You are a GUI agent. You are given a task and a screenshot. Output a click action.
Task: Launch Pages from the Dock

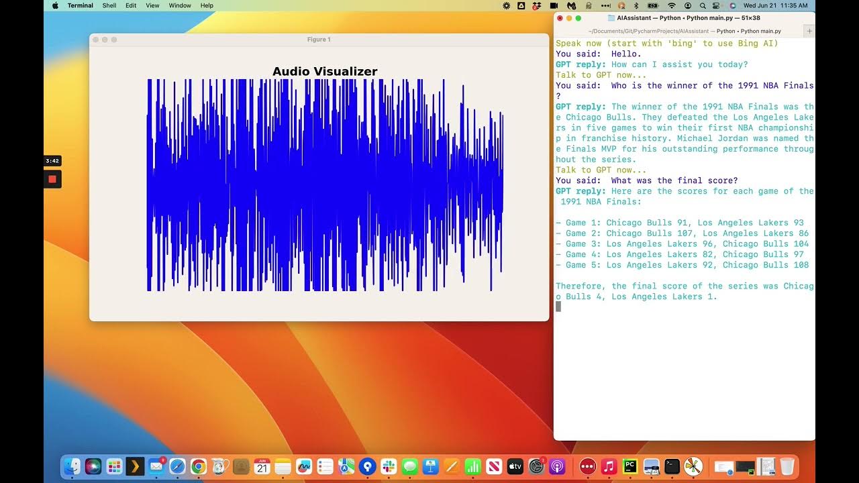coord(452,466)
